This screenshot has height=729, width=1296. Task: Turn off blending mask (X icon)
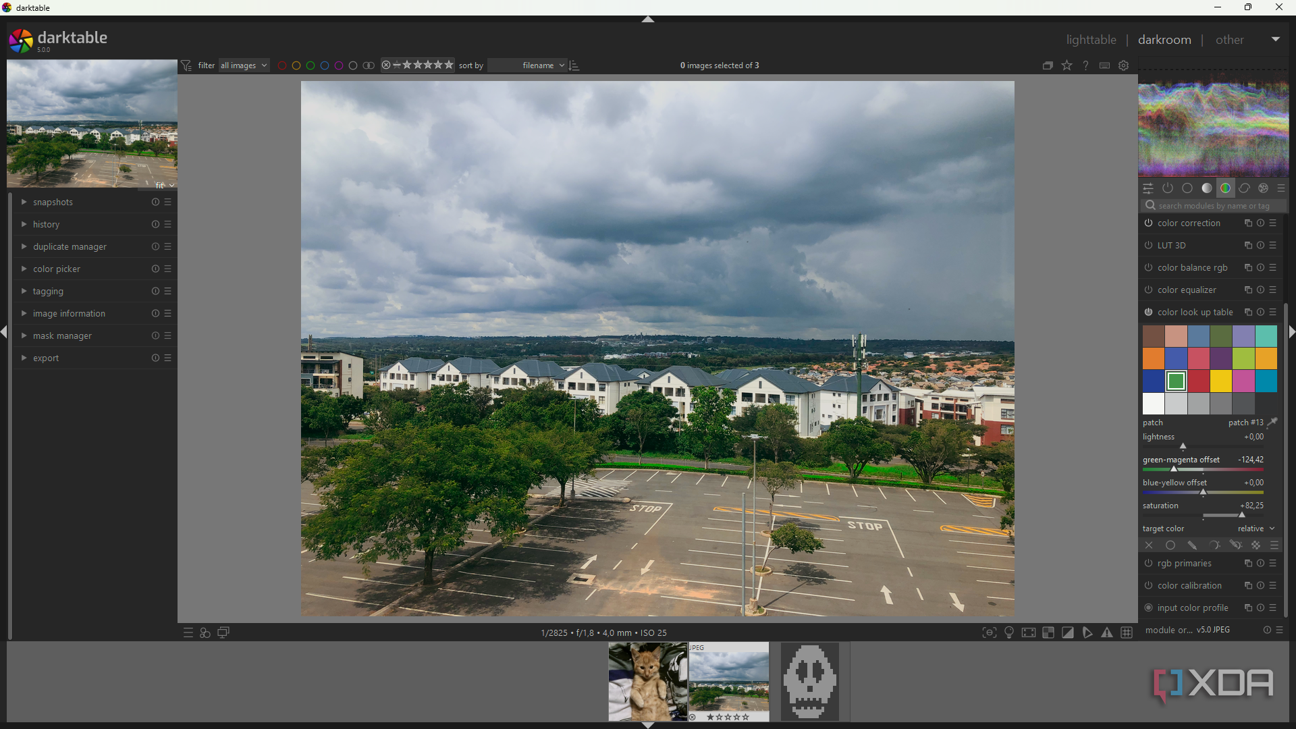[1149, 545]
